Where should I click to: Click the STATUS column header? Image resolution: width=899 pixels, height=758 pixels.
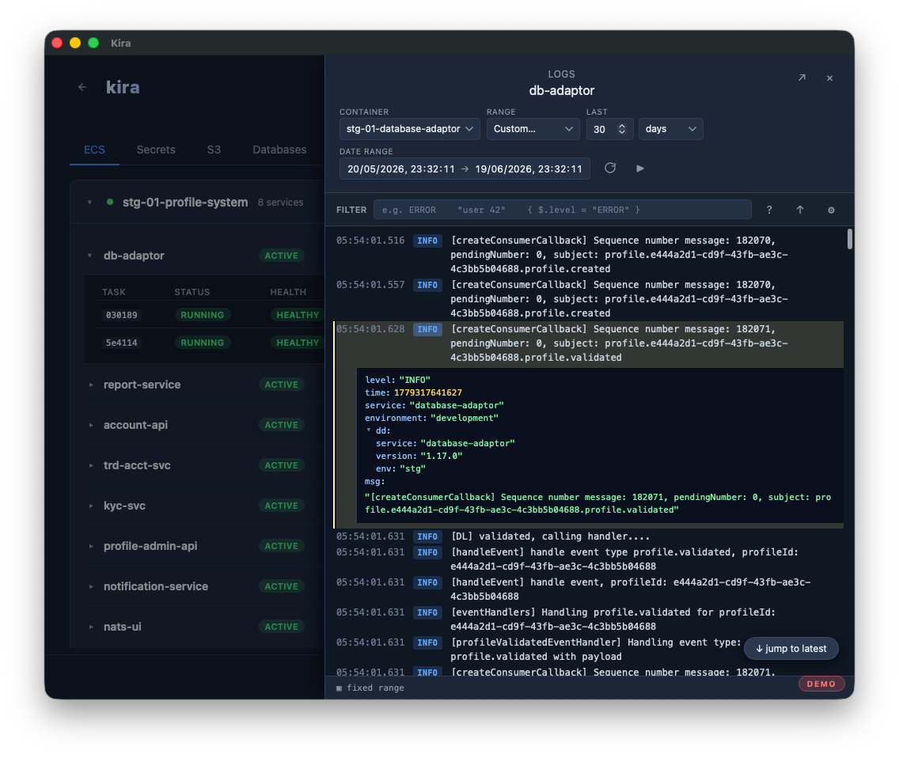(192, 292)
